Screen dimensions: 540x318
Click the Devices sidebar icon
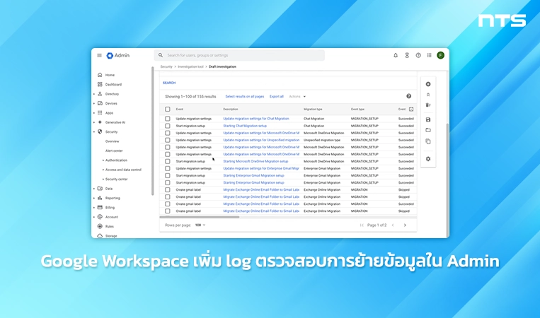(100, 103)
